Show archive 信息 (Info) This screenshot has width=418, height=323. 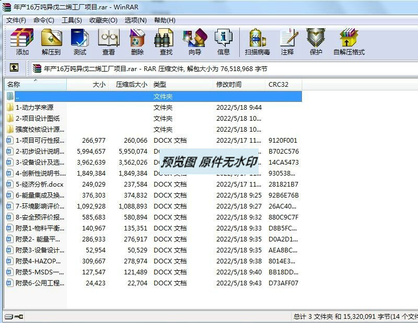pos(224,42)
